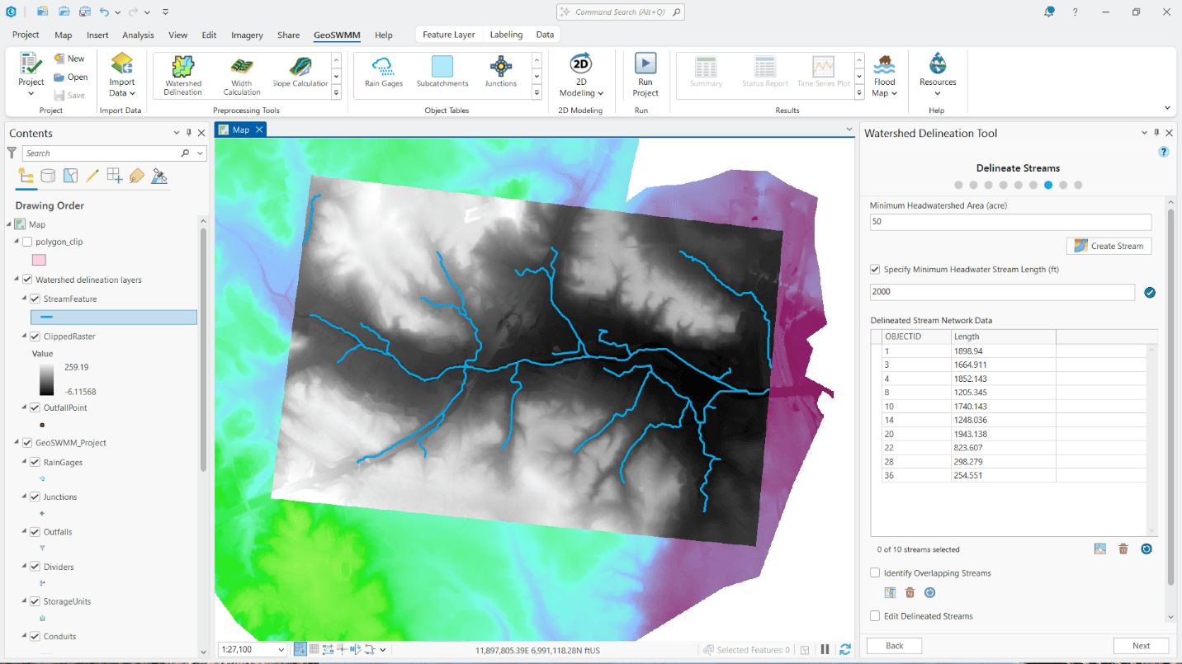The width and height of the screenshot is (1182, 664).
Task: Select the Width Calculation tool
Action: click(240, 74)
